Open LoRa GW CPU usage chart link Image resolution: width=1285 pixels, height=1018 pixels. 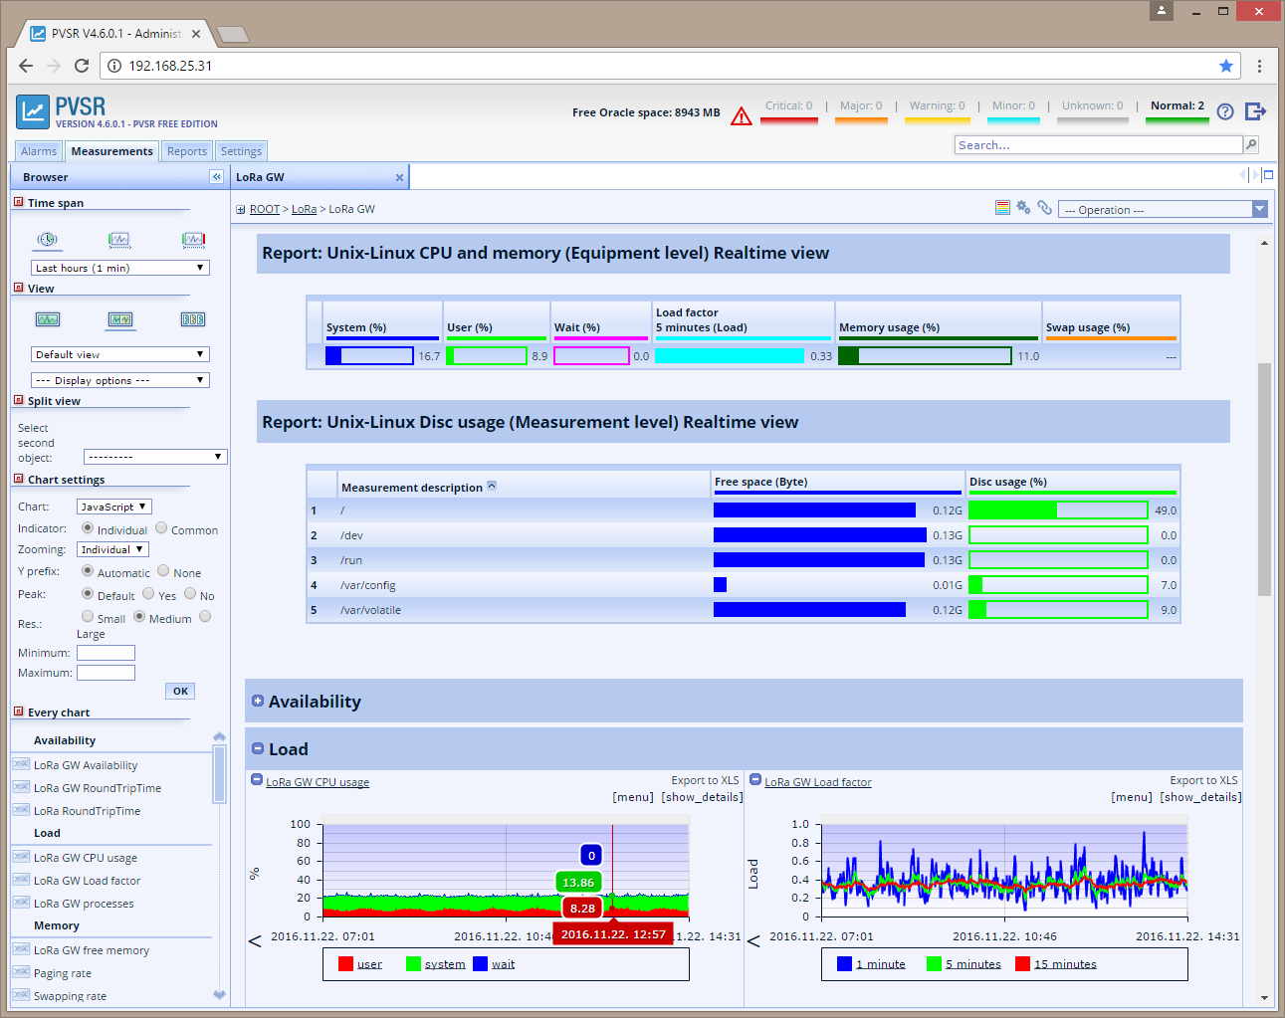pyautogui.click(x=318, y=782)
